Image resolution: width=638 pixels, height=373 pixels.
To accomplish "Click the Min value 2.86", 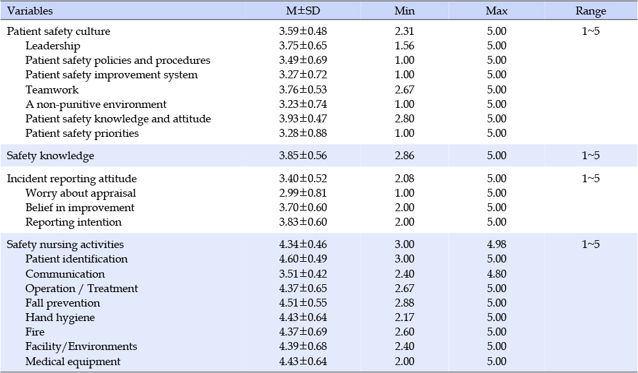I will (x=405, y=156).
